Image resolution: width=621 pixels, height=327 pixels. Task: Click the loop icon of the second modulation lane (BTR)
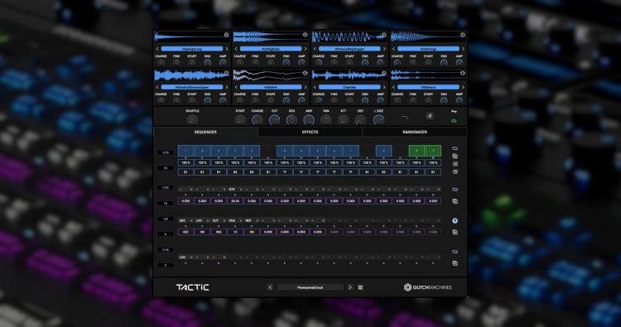click(x=455, y=190)
